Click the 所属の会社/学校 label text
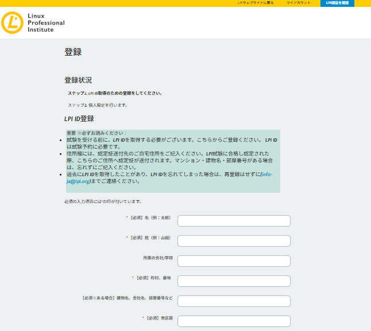Viewport: 371px width, 331px height. point(157,258)
